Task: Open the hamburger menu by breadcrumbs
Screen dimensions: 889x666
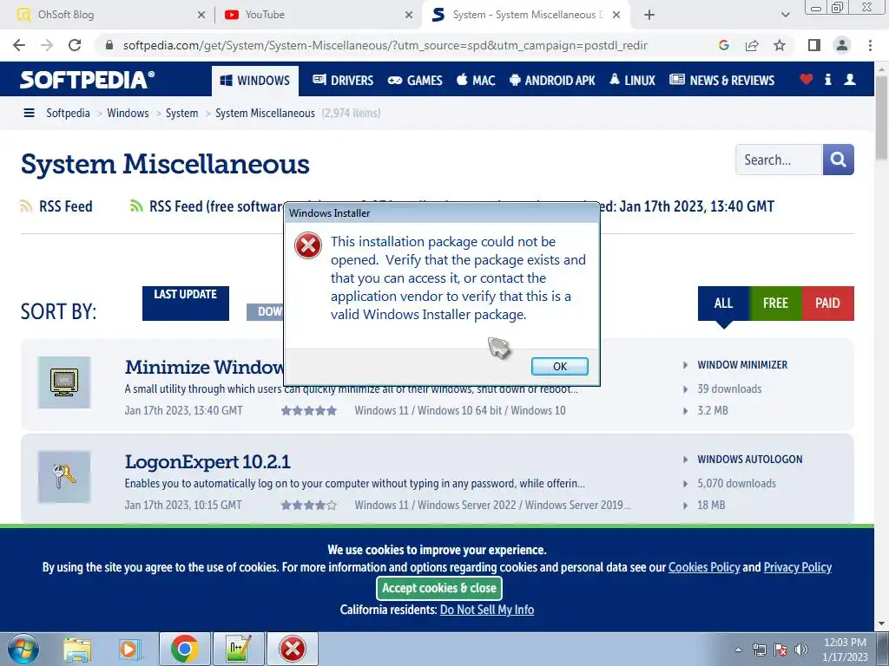Action: coord(29,114)
